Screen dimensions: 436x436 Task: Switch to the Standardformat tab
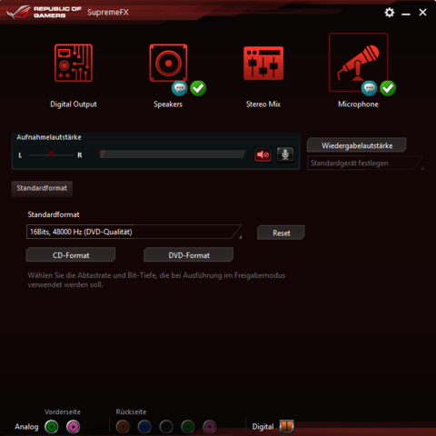coord(42,188)
